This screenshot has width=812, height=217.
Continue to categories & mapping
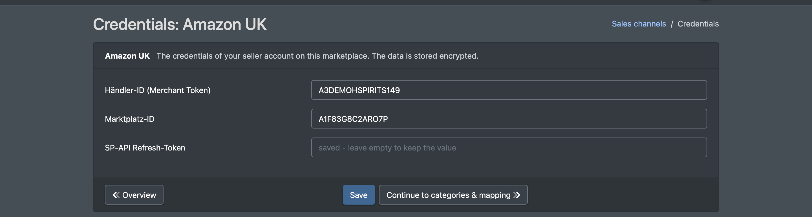(x=453, y=195)
